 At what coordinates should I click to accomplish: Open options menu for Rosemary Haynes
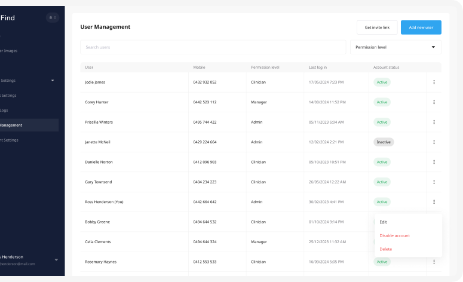point(434,262)
